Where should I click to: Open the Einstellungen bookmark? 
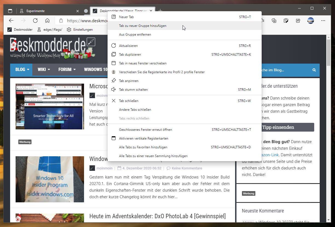[x=80, y=30]
